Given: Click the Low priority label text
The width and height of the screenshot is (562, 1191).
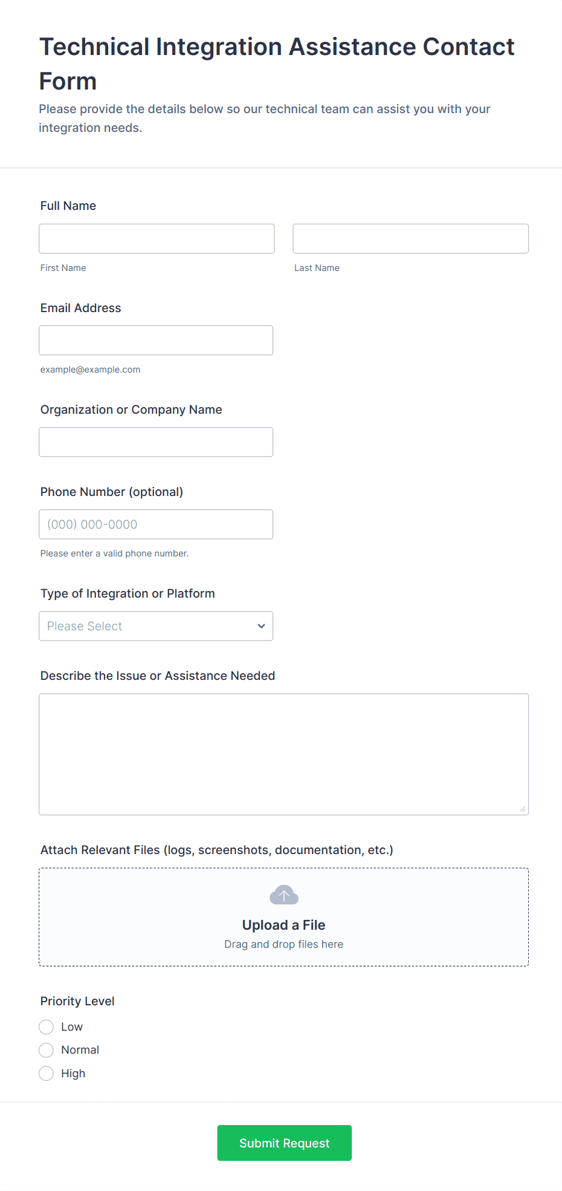Looking at the screenshot, I should click(x=72, y=1027).
